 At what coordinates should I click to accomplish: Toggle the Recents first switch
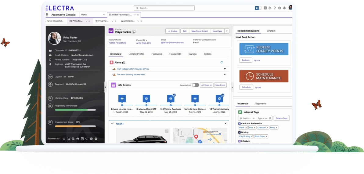pos(195,85)
